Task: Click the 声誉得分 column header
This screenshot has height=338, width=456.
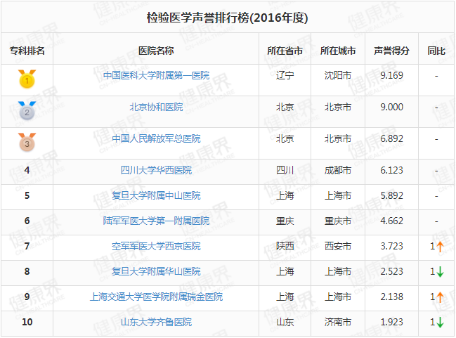Action: (391, 51)
